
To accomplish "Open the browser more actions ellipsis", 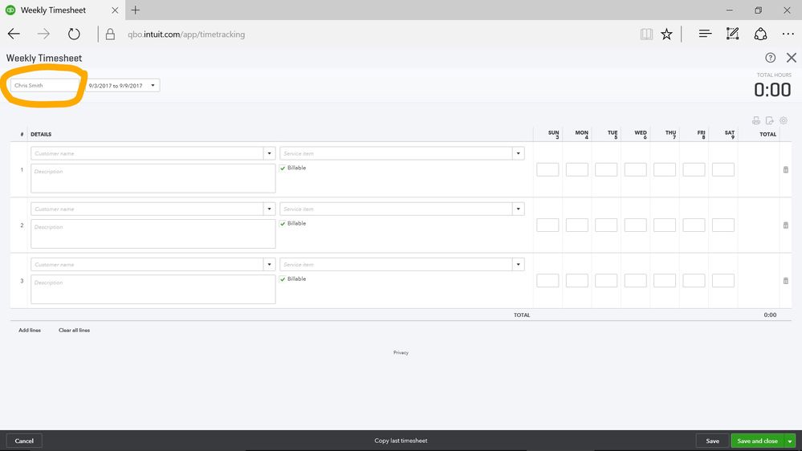I will click(788, 35).
